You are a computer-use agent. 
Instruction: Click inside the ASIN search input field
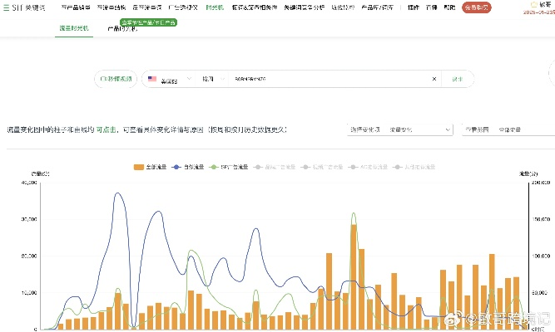pos(325,80)
